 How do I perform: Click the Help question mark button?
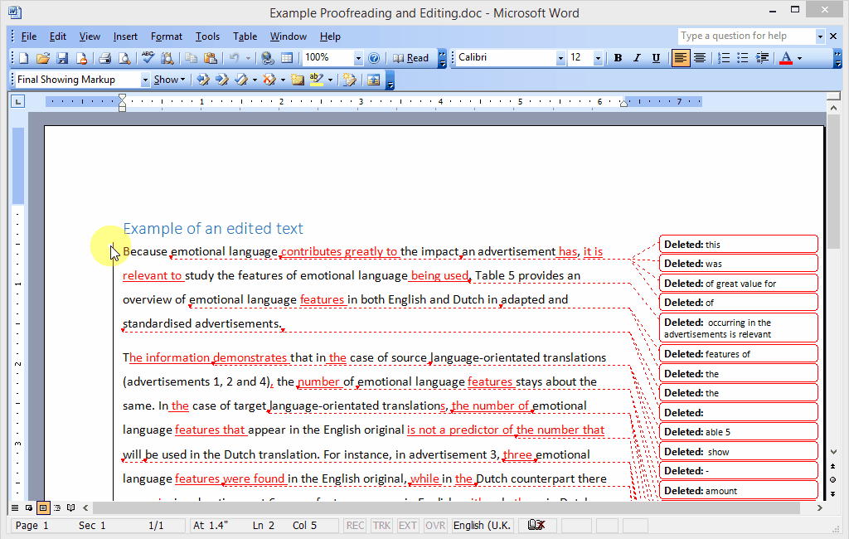(x=375, y=57)
